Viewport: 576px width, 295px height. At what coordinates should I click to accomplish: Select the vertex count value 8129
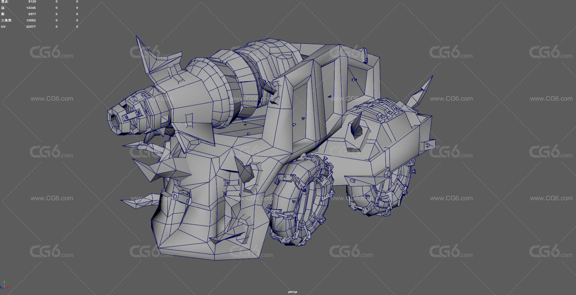(32, 2)
